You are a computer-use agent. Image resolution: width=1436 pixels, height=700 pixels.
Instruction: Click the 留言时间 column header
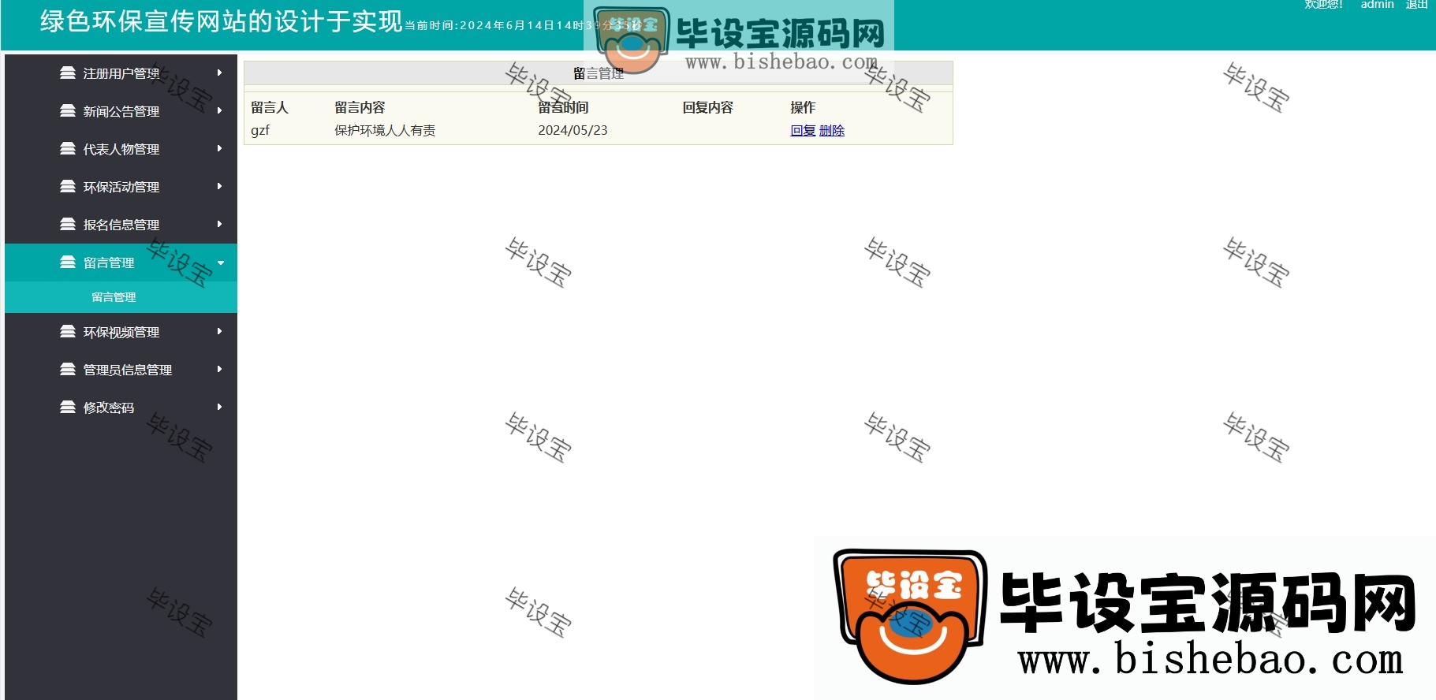point(563,107)
